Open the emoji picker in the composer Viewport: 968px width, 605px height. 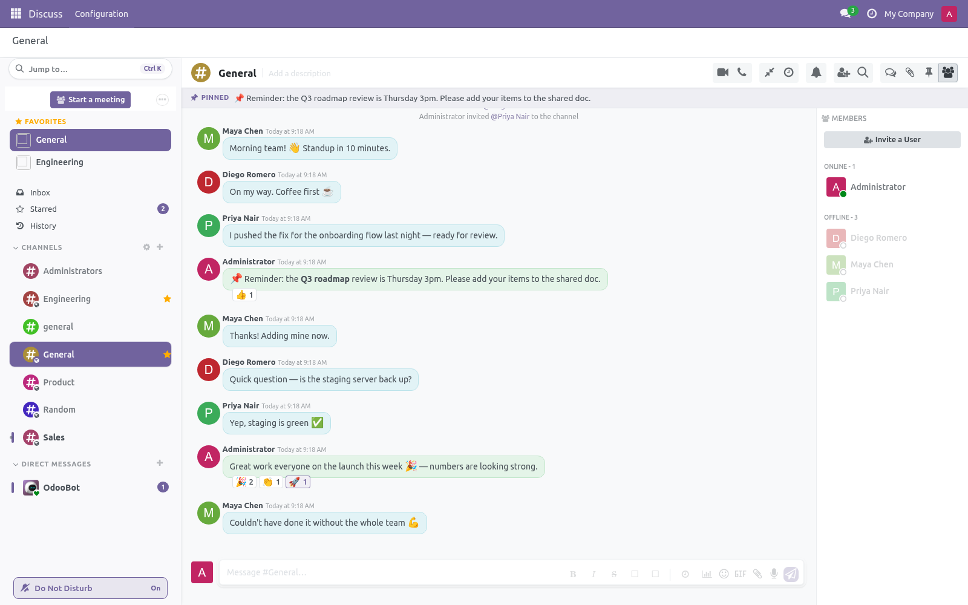click(724, 574)
